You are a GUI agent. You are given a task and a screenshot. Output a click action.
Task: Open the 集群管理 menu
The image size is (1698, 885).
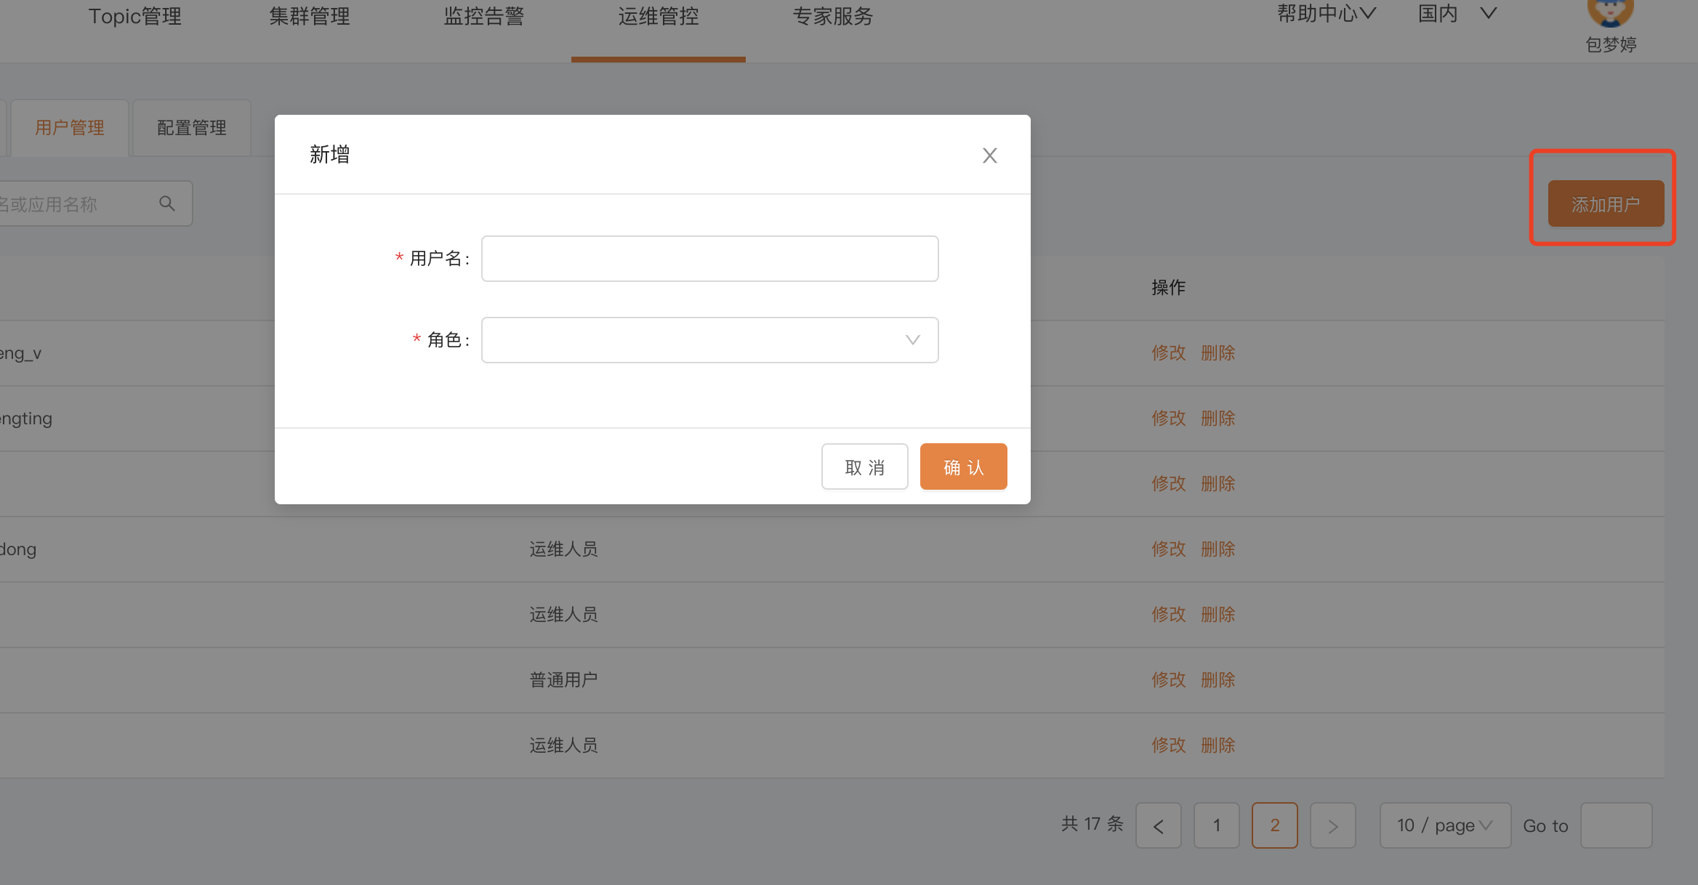(x=310, y=16)
